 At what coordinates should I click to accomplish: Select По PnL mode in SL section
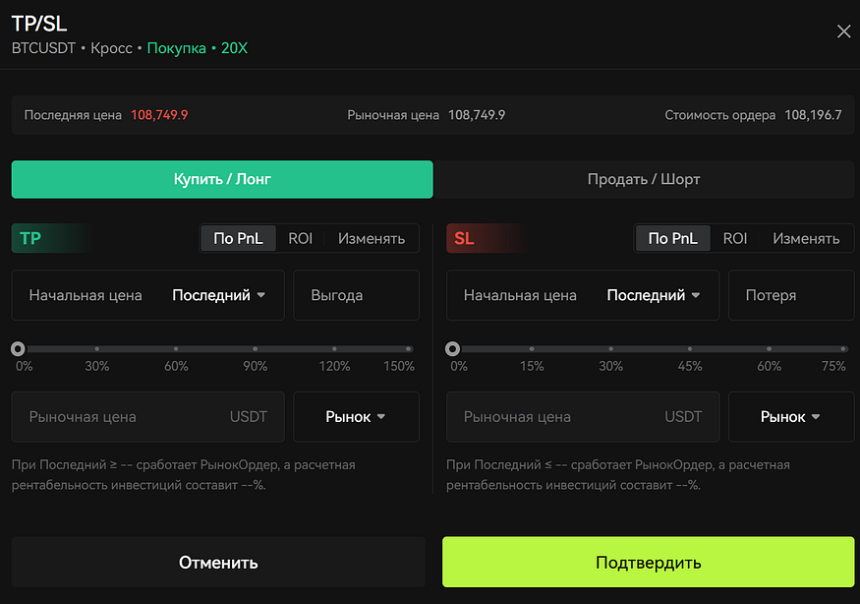pos(673,238)
